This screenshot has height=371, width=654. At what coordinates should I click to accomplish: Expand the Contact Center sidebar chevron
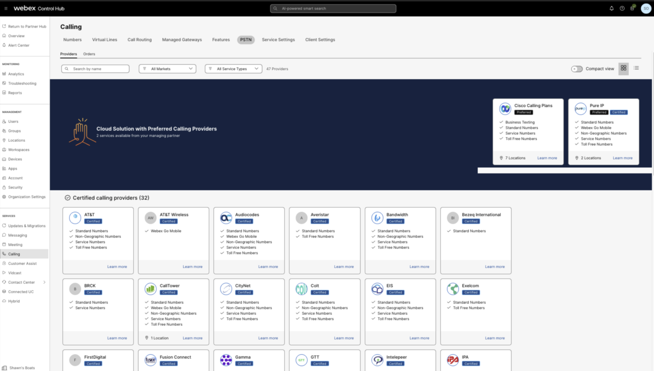44,282
